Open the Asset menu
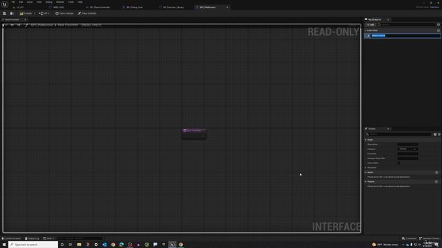Screen dimensions: 442x248 (x=30, y=2)
